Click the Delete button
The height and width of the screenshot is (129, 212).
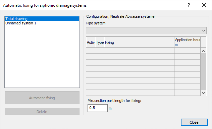point(42,112)
